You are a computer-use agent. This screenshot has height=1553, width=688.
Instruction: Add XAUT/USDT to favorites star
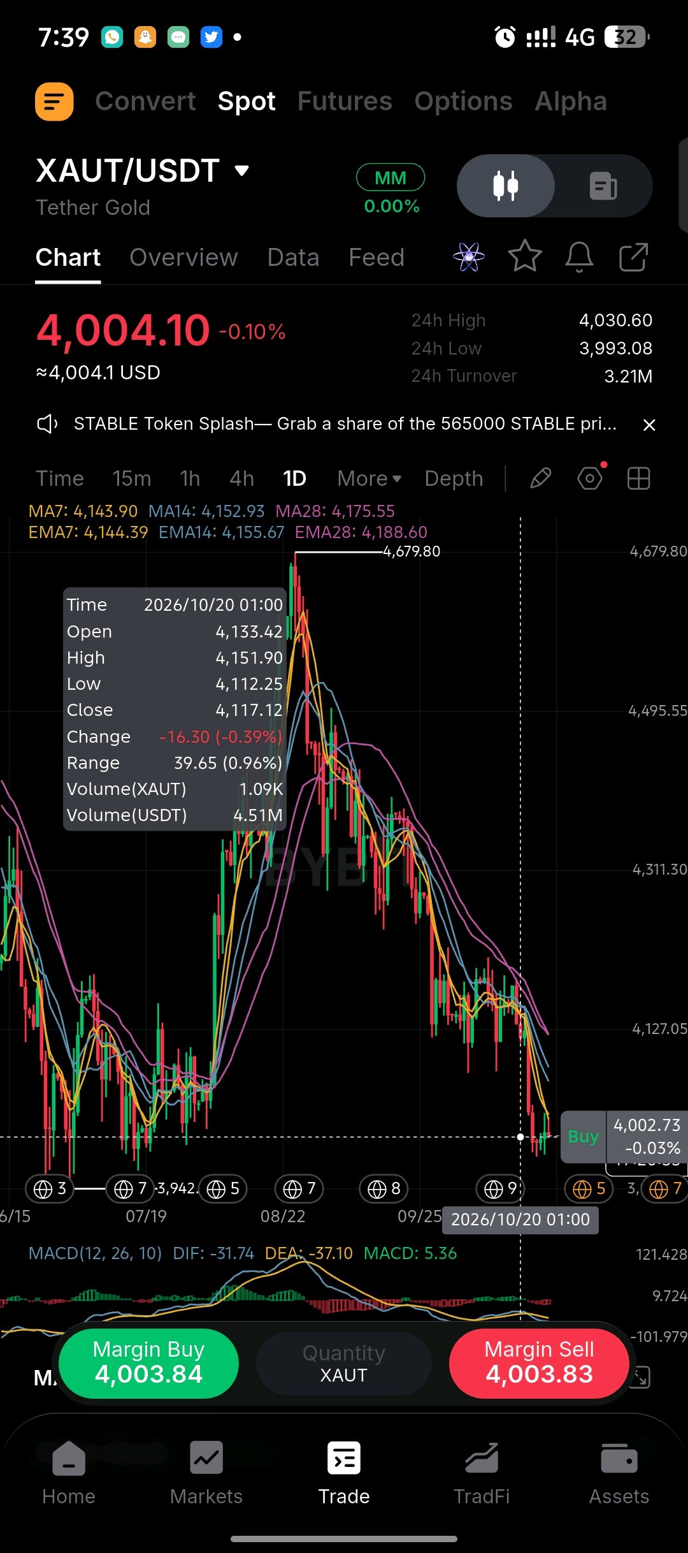coord(525,256)
